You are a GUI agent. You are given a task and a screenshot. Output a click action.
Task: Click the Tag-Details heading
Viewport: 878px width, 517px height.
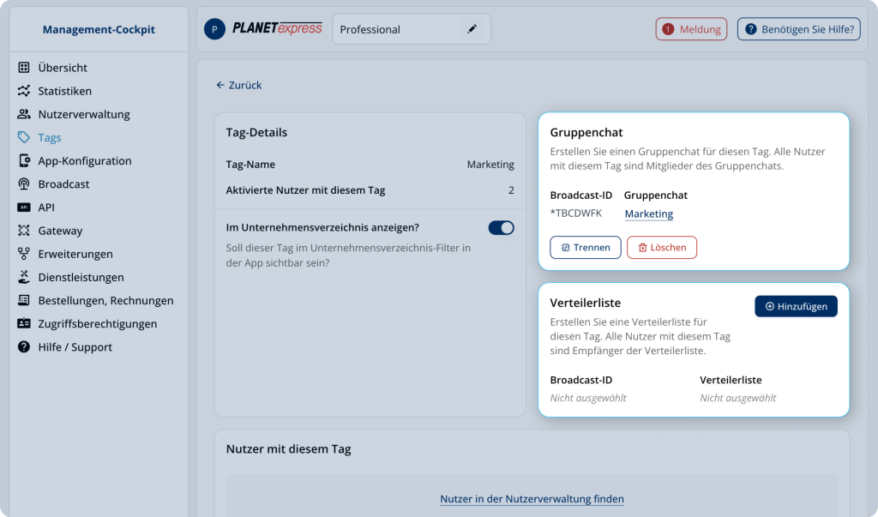coord(256,133)
